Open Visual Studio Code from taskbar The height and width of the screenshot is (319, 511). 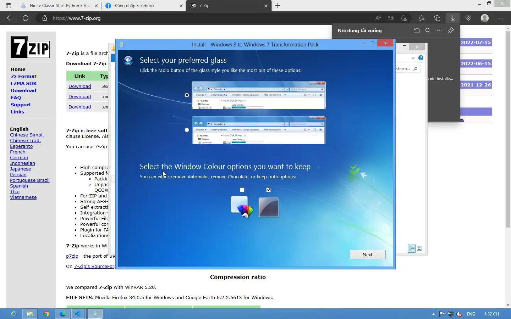pos(77,314)
